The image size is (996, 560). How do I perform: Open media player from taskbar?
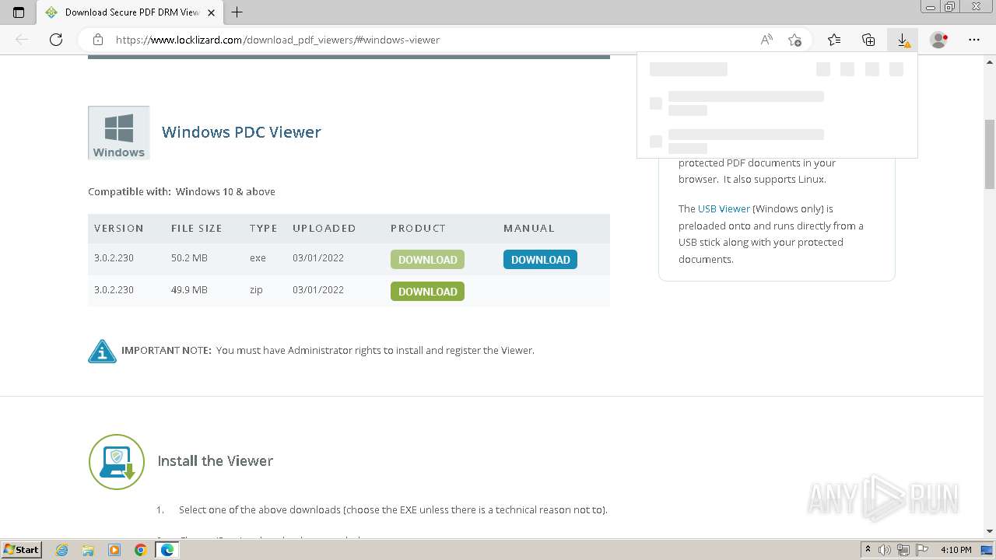pyautogui.click(x=114, y=550)
